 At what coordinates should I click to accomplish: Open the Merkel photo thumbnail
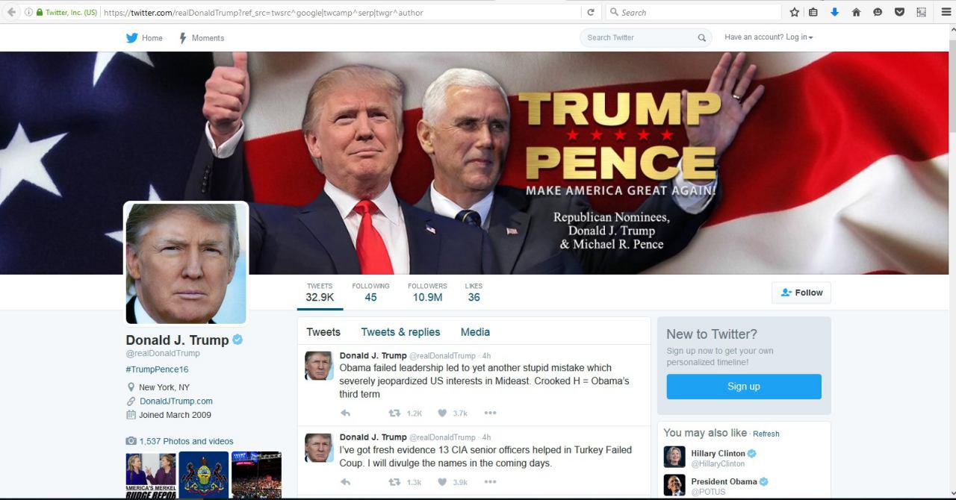tap(151, 475)
